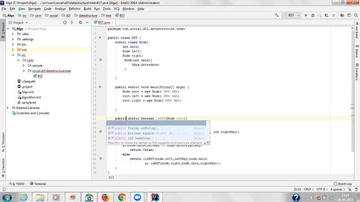
Task: Open the Favorites tool window tab
Action: point(3,168)
